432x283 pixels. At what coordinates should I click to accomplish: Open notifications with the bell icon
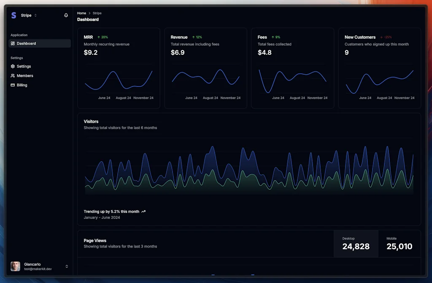66,15
